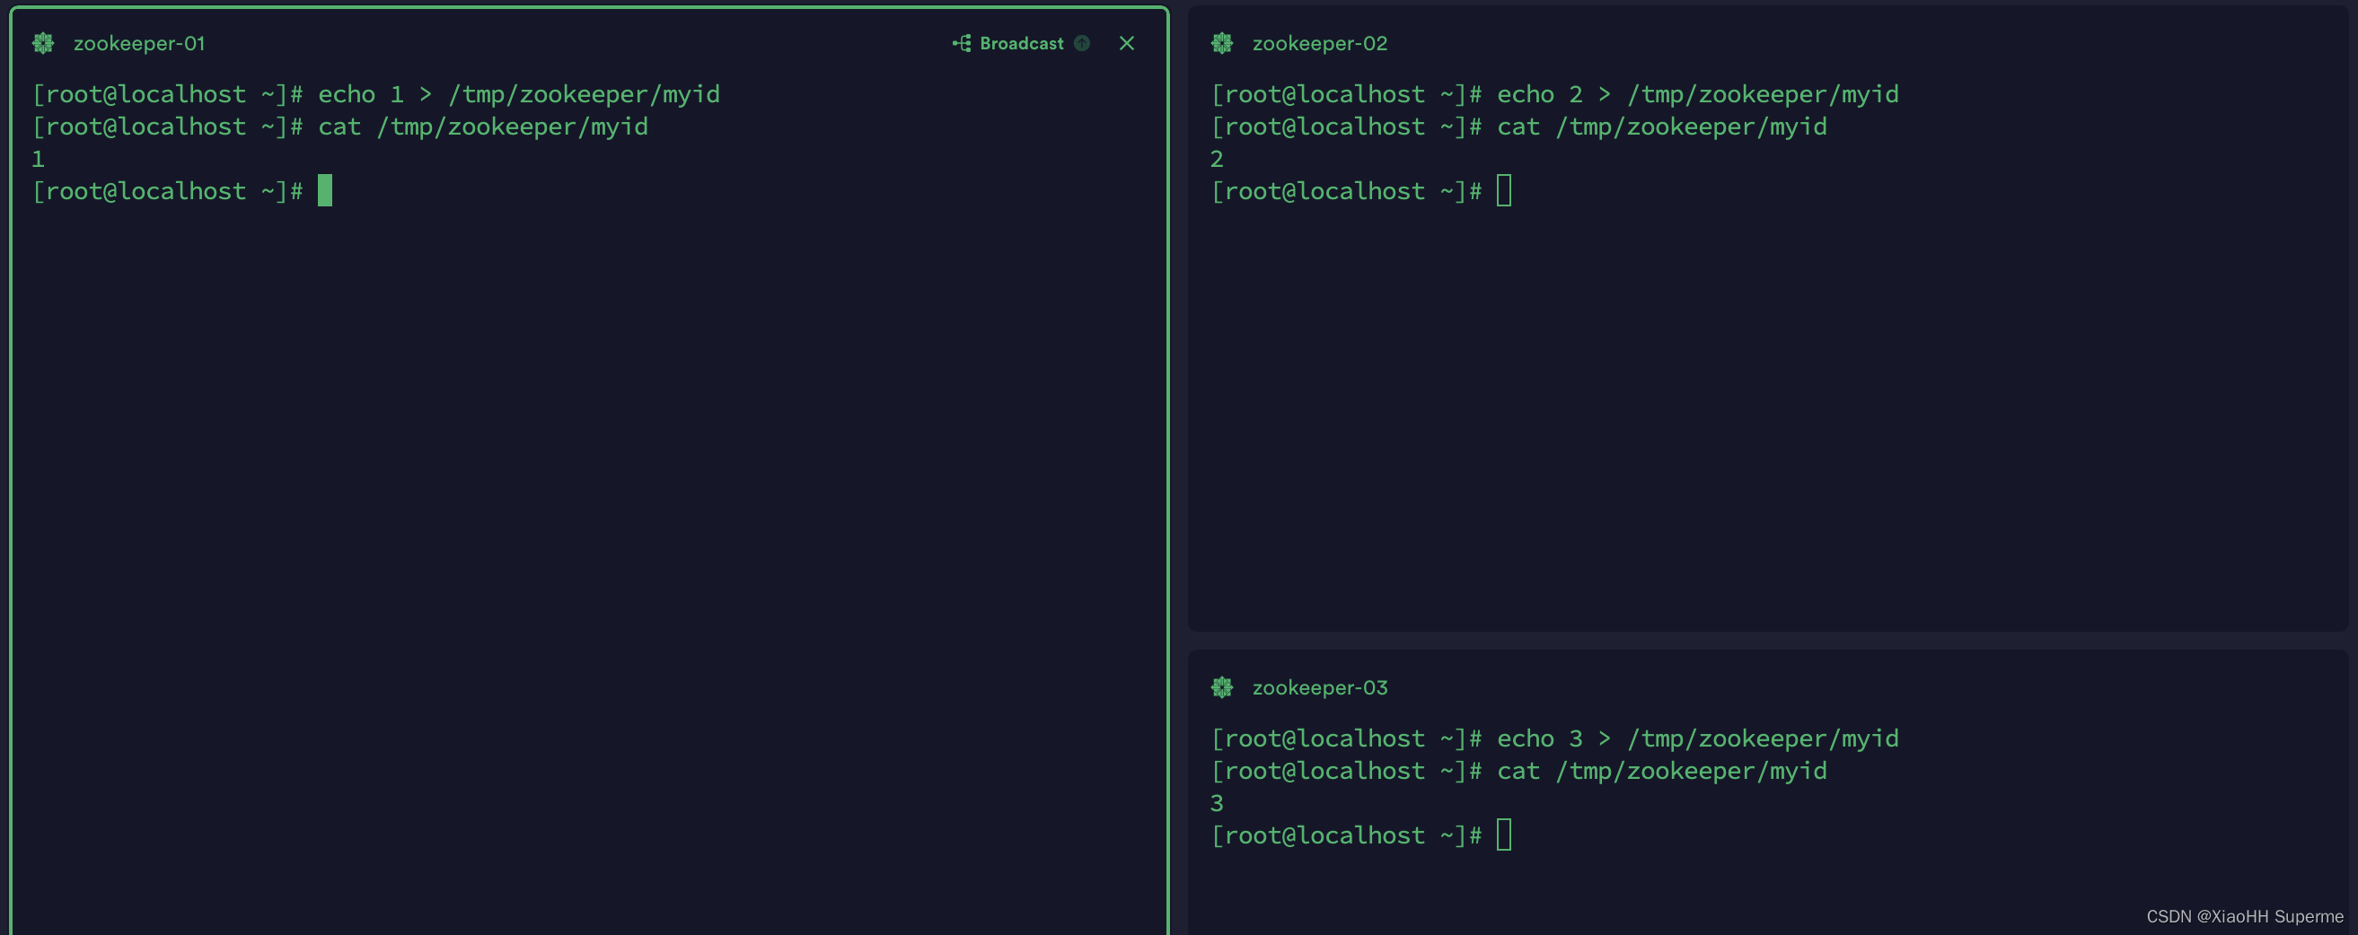Click the up-arrow badge beside Broadcast
Viewport: 2358px width, 935px height.
[x=1082, y=43]
